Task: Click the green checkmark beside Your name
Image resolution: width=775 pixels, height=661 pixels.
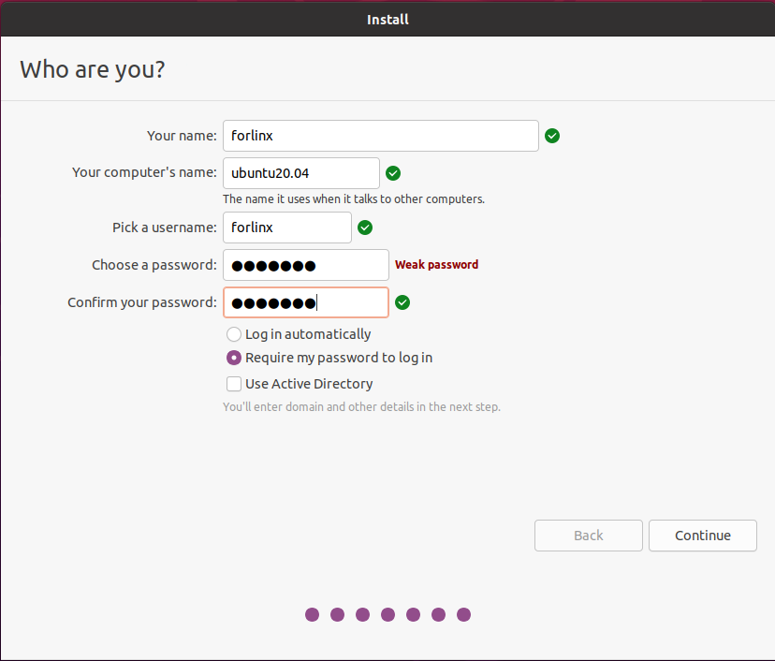Action: pyautogui.click(x=552, y=136)
